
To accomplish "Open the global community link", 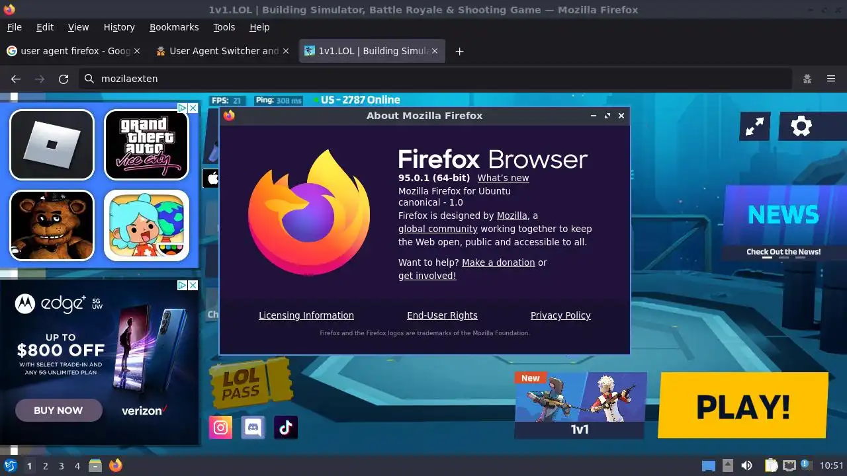I will tap(438, 229).
